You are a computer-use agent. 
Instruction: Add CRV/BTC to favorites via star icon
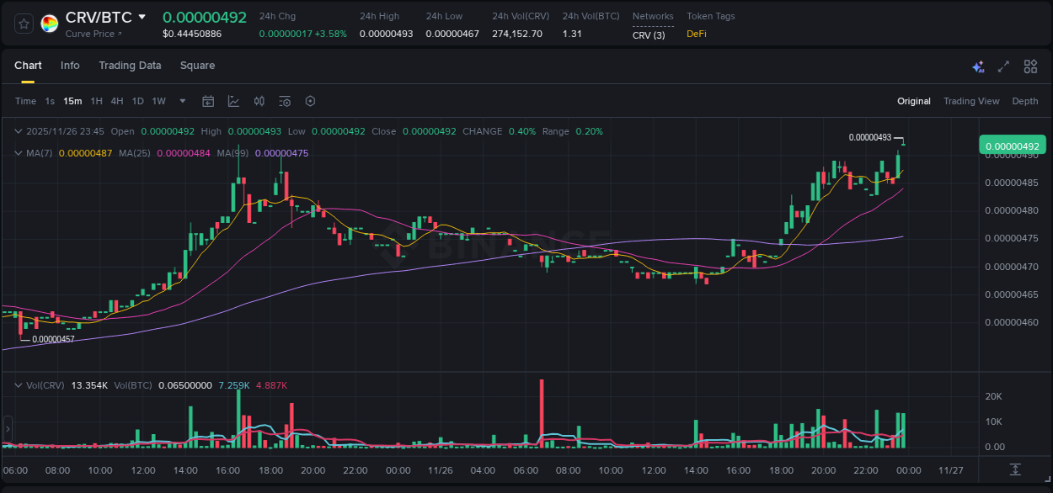pos(23,23)
